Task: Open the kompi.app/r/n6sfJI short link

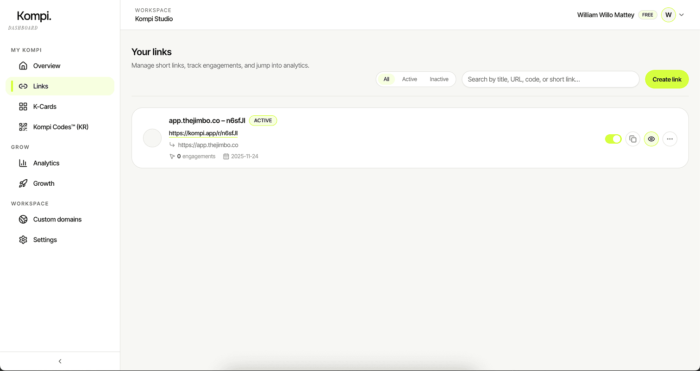Action: pos(203,133)
